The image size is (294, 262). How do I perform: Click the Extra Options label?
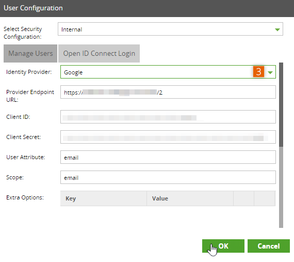[25, 197]
